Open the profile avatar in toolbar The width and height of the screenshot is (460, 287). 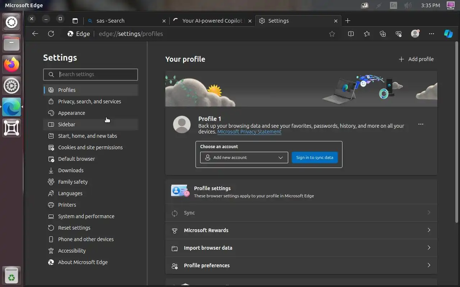415,34
